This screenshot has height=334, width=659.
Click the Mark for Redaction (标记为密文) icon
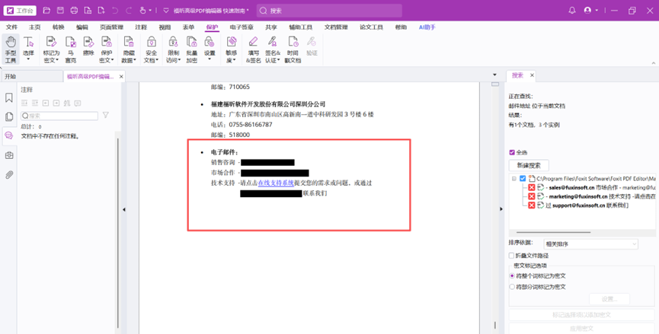pyautogui.click(x=51, y=49)
